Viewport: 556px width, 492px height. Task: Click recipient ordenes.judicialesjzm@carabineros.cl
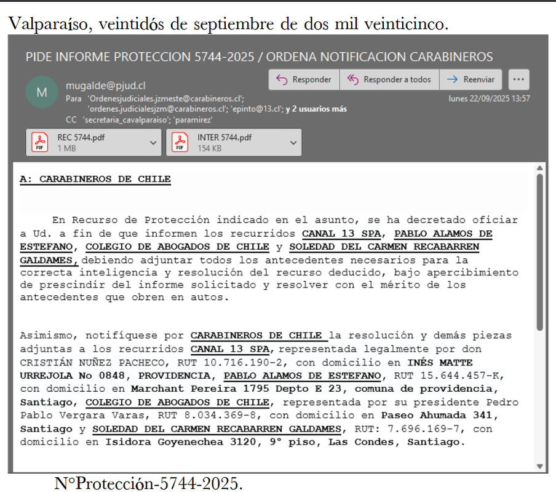159,109
